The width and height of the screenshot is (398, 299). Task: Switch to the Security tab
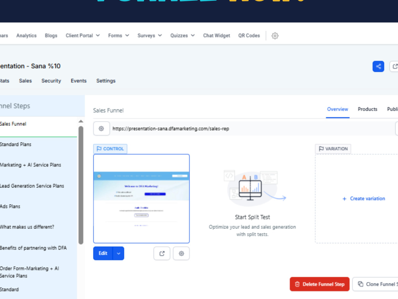pyautogui.click(x=51, y=81)
